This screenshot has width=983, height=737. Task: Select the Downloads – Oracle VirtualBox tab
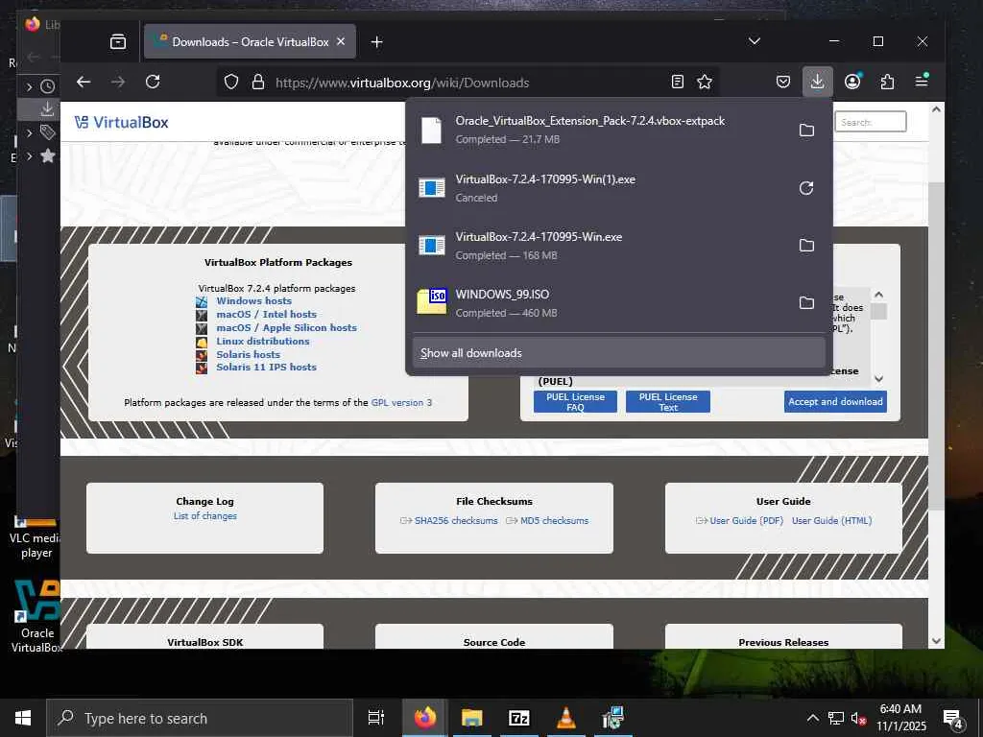point(250,42)
